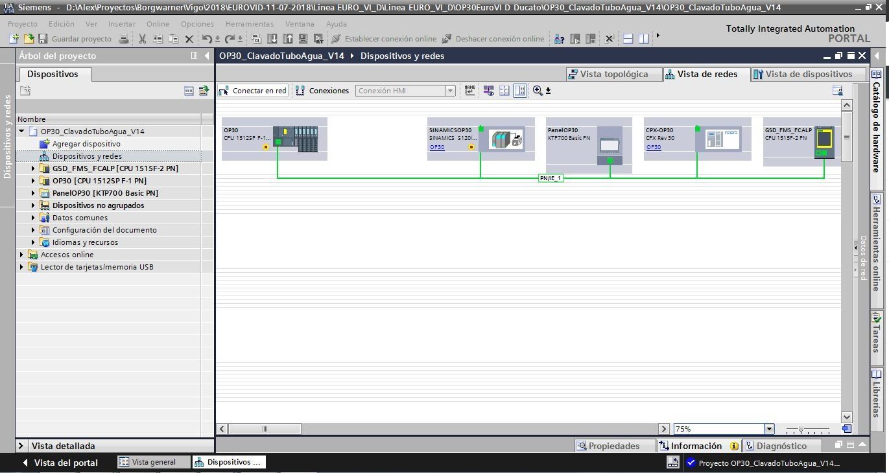Collapse the OP30_ClavadoTuboAgua_V14 project node
The image size is (889, 473).
point(21,132)
